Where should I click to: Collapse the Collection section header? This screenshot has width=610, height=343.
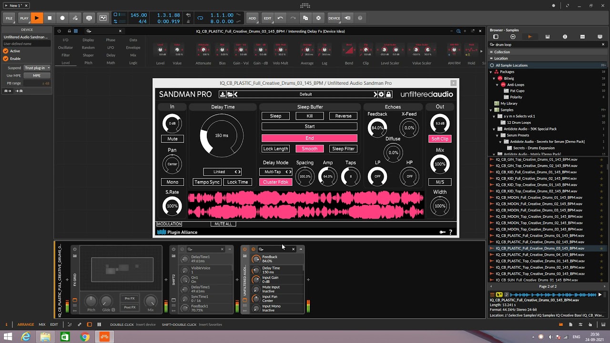point(549,52)
